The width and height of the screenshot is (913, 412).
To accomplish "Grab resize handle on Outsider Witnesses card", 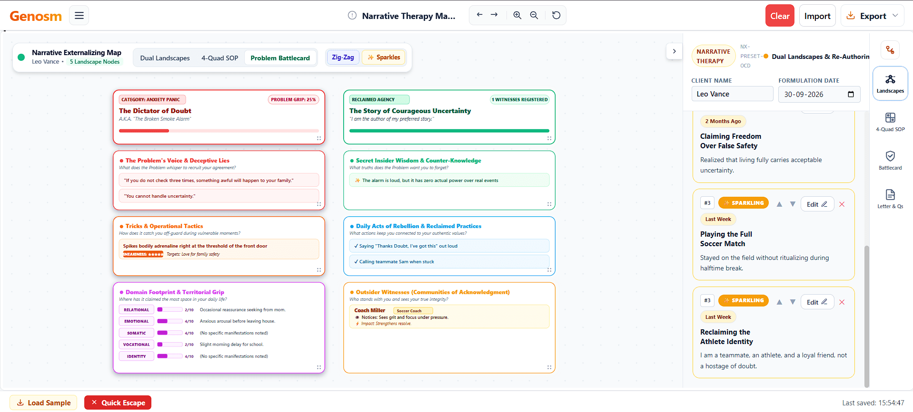I will [549, 367].
